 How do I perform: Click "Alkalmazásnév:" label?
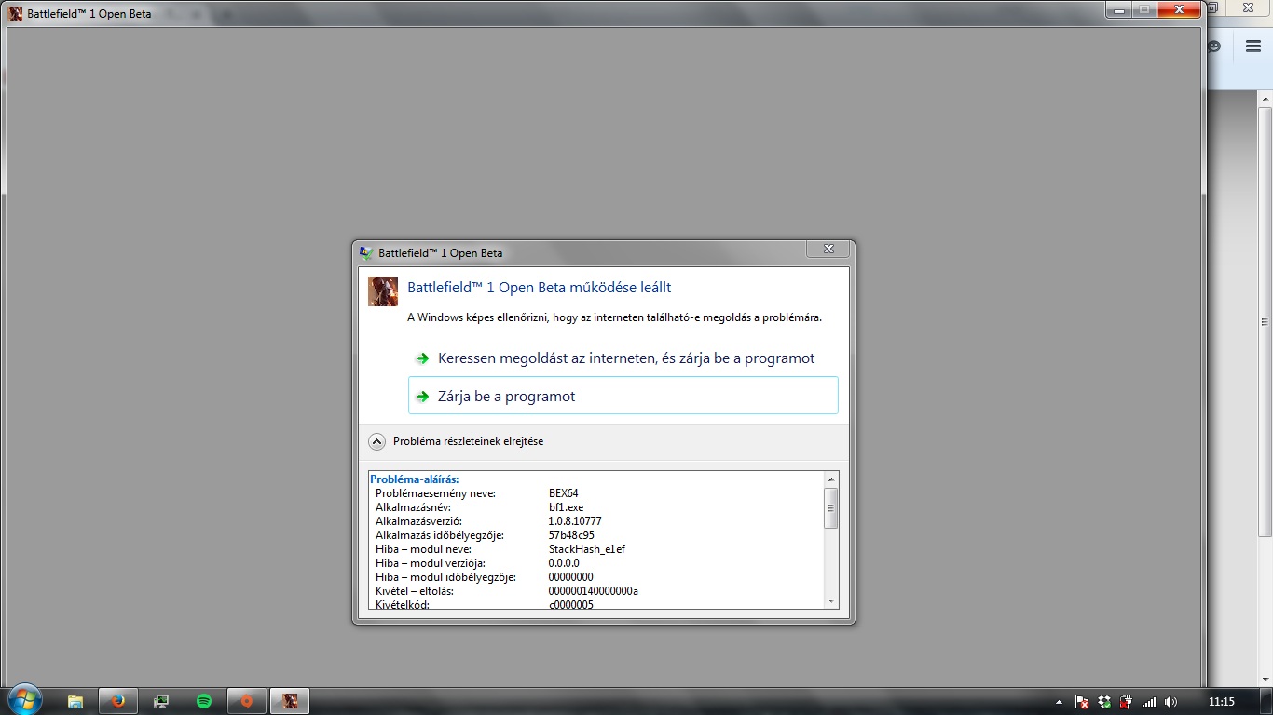(x=413, y=507)
